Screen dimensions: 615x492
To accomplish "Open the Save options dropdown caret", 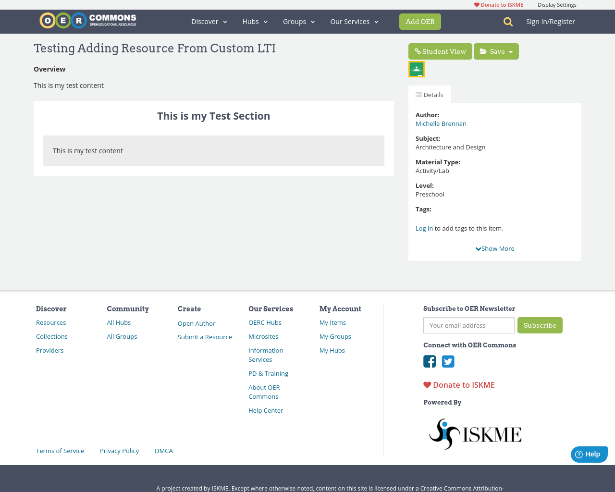I will [512, 51].
